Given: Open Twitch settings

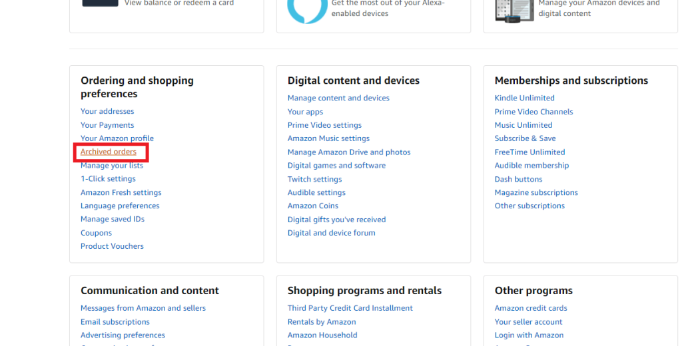Looking at the screenshot, I should [314, 179].
